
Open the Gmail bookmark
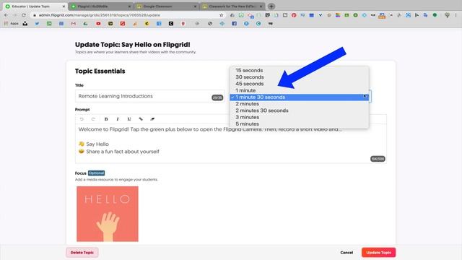tap(74, 24)
